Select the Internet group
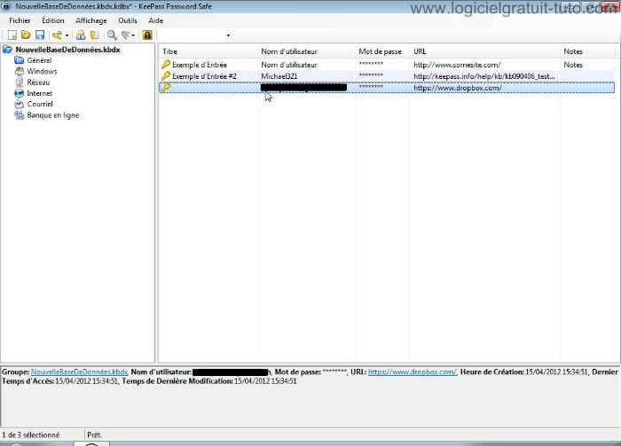Screen dimensions: 621x446 pyautogui.click(x=39, y=93)
